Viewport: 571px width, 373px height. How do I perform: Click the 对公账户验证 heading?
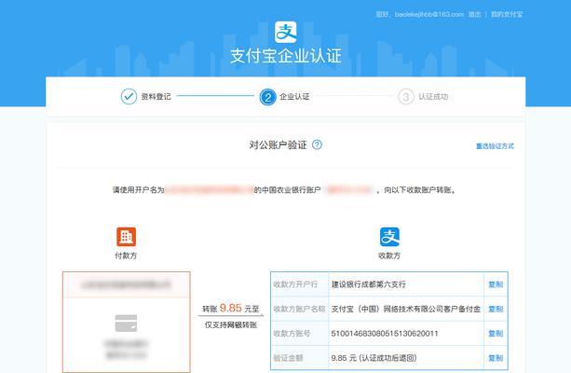click(x=278, y=145)
